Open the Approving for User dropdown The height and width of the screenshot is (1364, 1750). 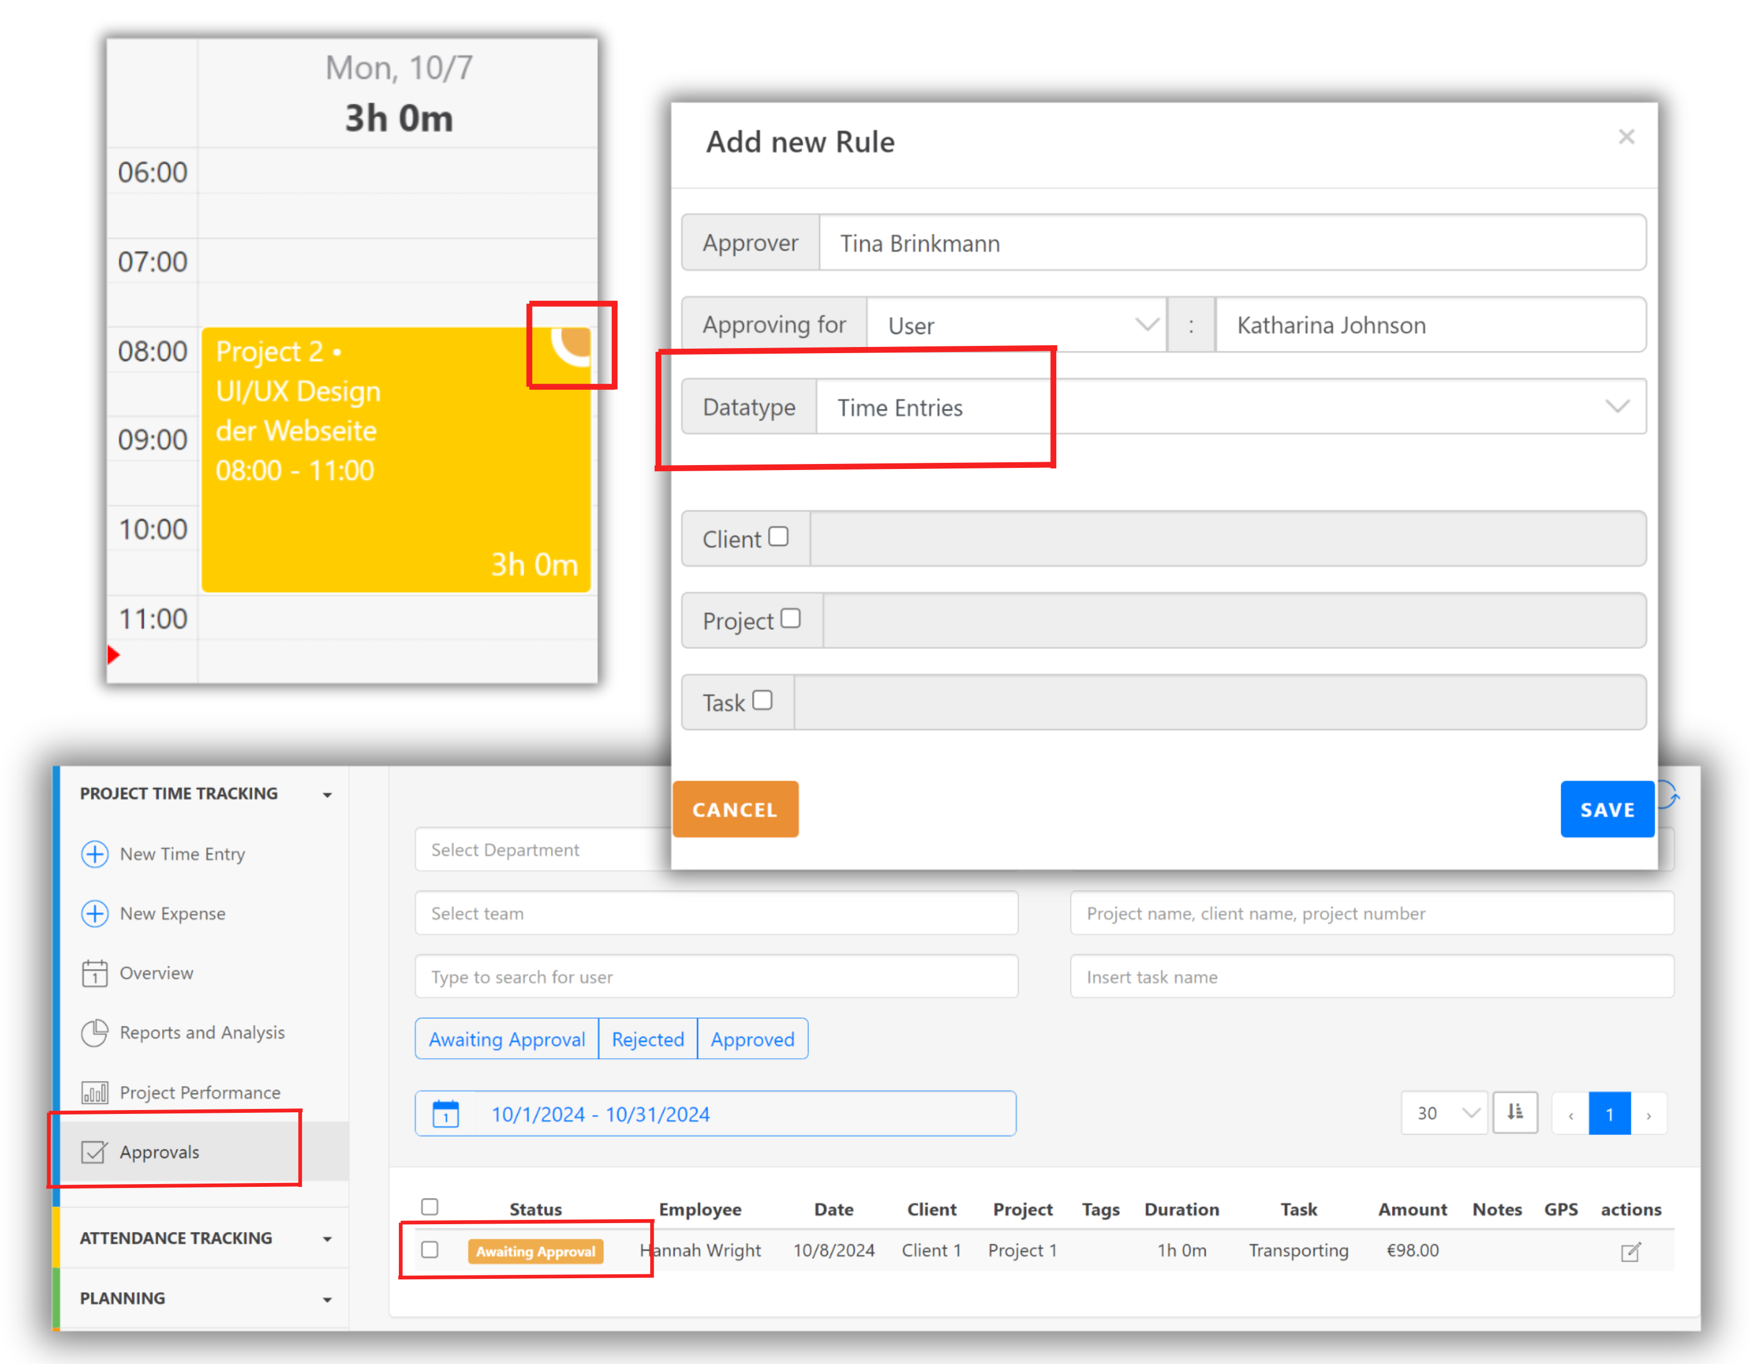[x=1016, y=325]
